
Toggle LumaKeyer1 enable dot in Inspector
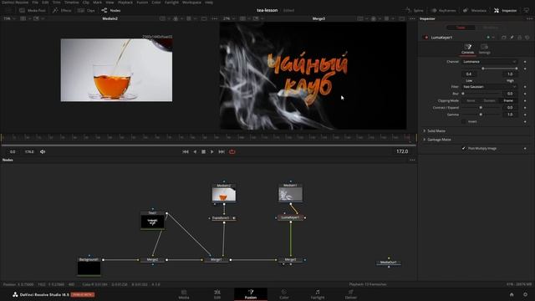pyautogui.click(x=426, y=38)
